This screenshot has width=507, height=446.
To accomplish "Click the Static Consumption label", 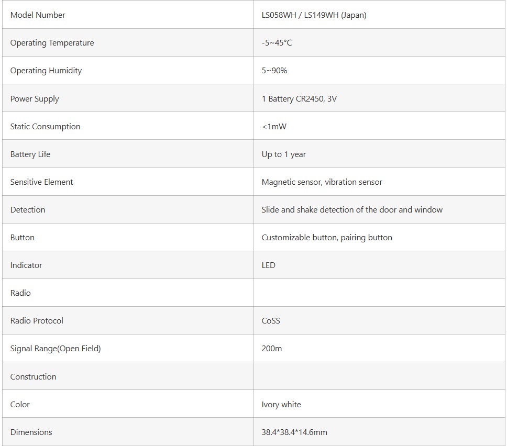I will [x=45, y=127].
